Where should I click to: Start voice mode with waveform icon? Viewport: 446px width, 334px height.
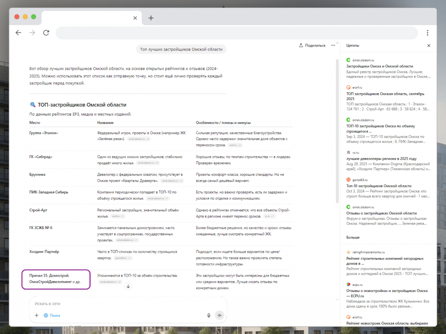220,315
